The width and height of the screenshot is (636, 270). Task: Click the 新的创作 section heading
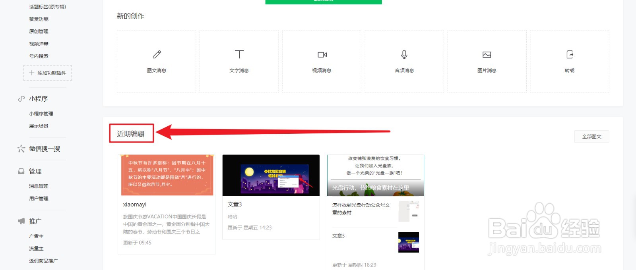(x=131, y=16)
